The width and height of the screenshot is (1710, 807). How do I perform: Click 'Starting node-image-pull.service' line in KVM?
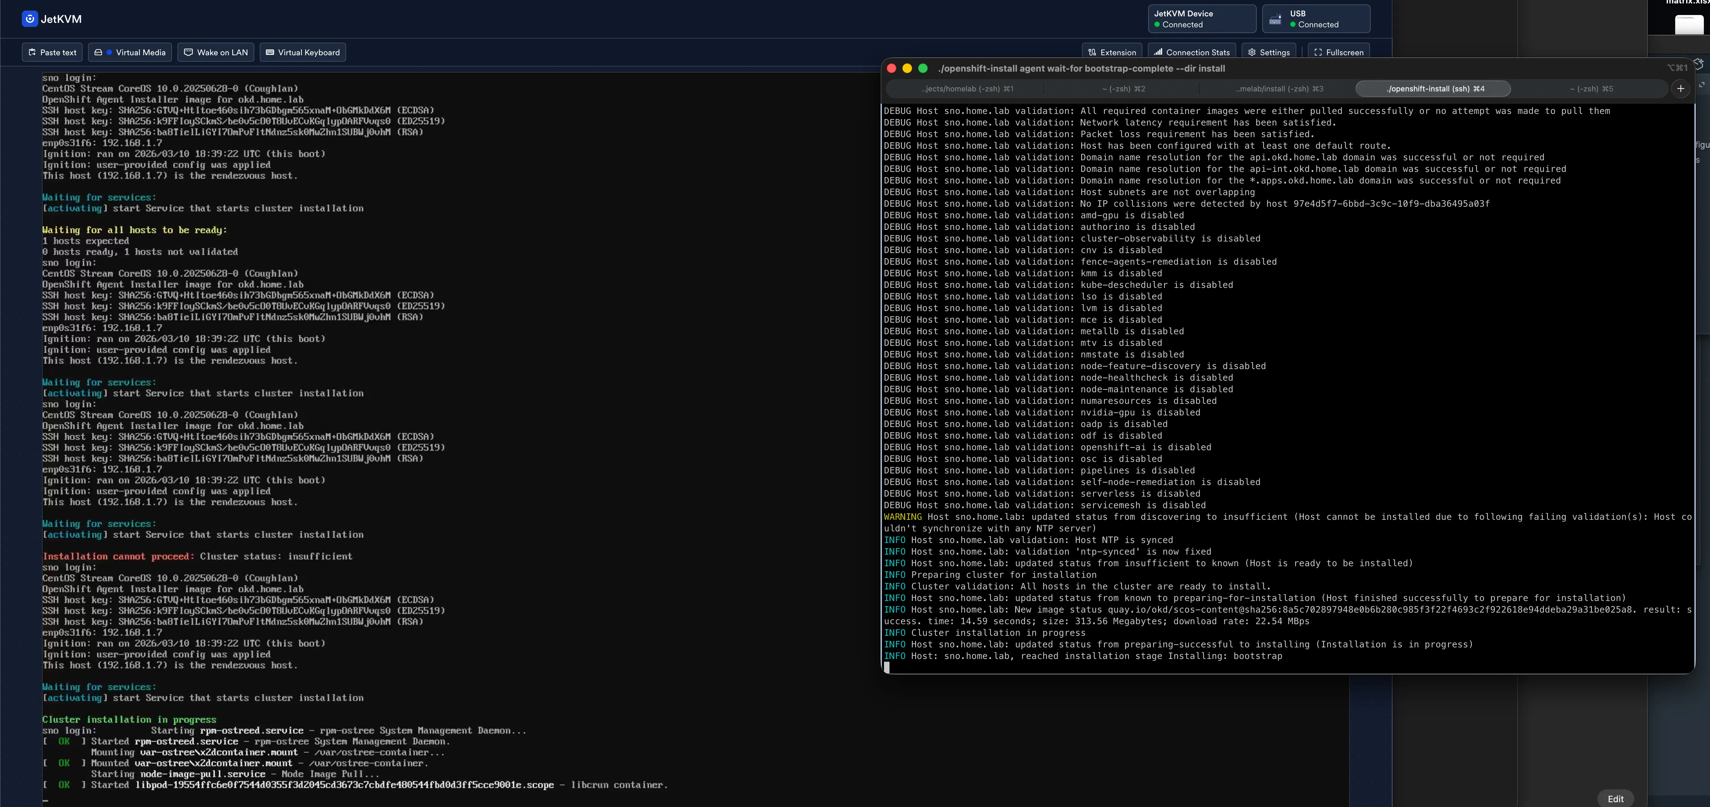click(235, 774)
